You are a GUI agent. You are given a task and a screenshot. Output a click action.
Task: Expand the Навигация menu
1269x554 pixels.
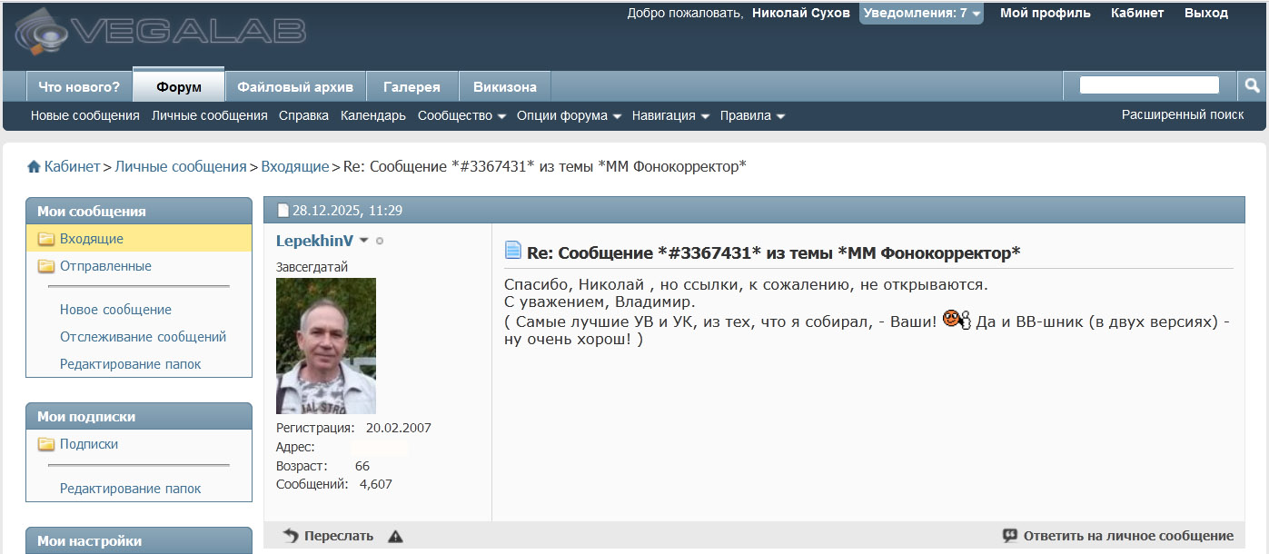pyautogui.click(x=670, y=115)
